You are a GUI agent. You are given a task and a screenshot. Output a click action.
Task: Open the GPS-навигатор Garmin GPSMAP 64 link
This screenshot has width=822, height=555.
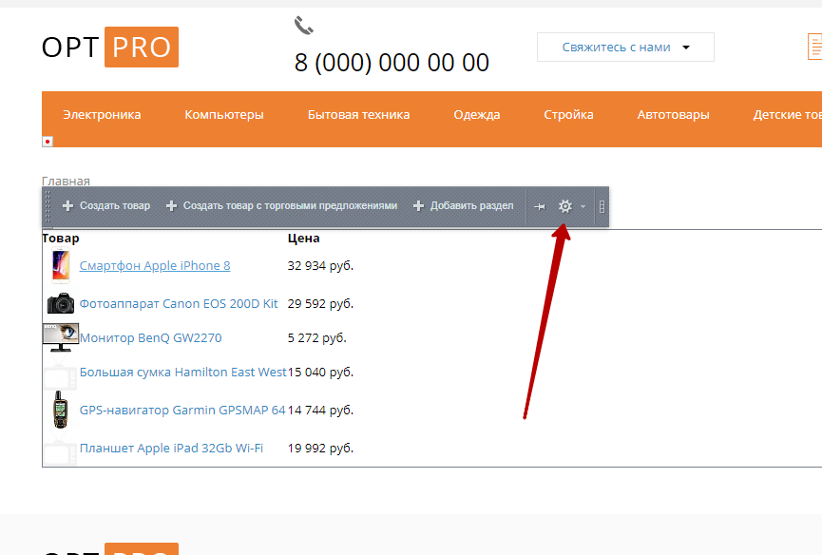pos(182,410)
